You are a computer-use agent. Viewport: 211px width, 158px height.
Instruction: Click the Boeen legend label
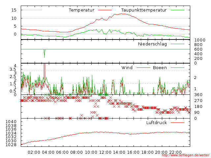tap(160, 67)
